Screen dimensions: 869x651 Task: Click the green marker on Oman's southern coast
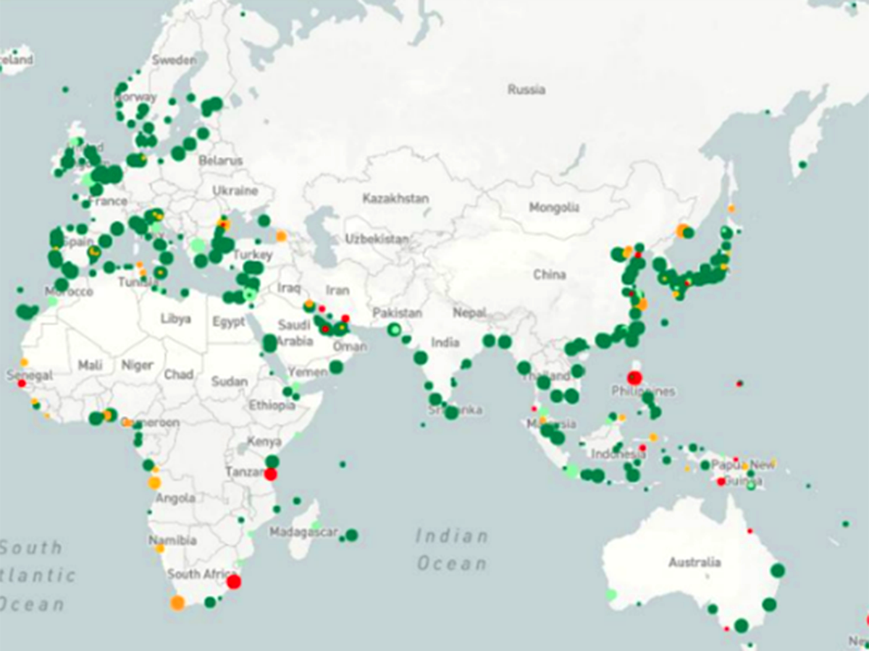(x=336, y=367)
